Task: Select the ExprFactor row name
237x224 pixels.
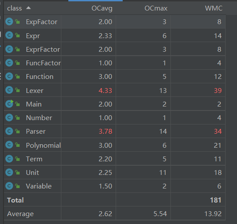Action: point(43,49)
